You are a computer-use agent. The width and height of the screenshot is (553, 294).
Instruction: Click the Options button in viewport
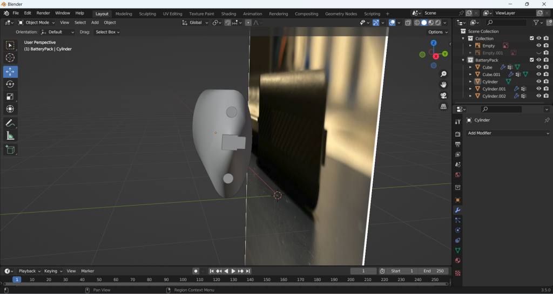(437, 32)
